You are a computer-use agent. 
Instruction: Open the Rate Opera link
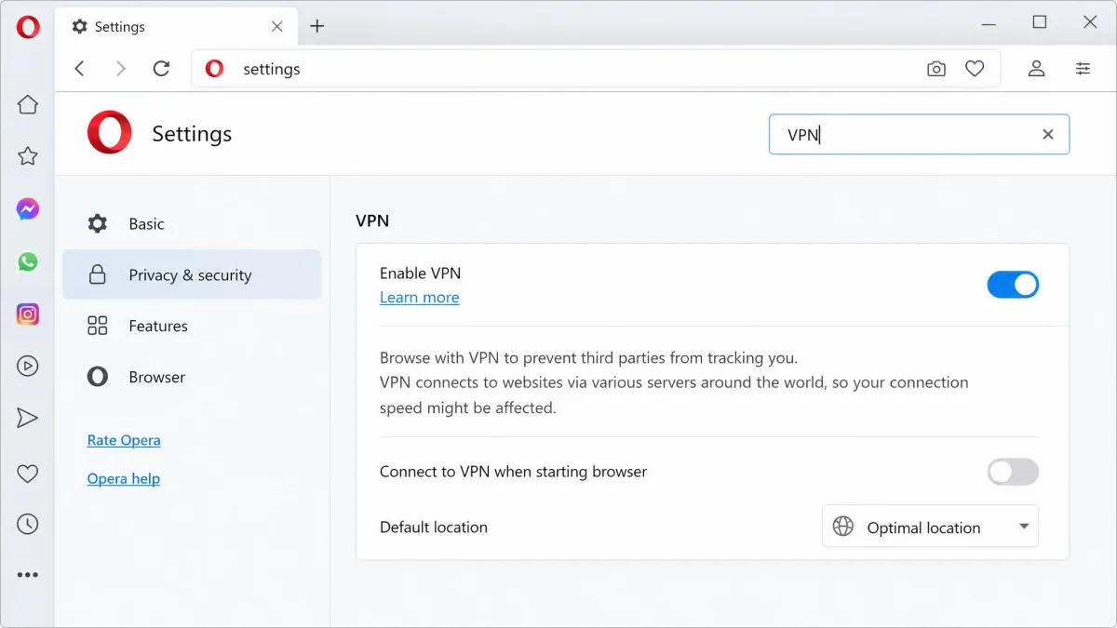pyautogui.click(x=124, y=440)
